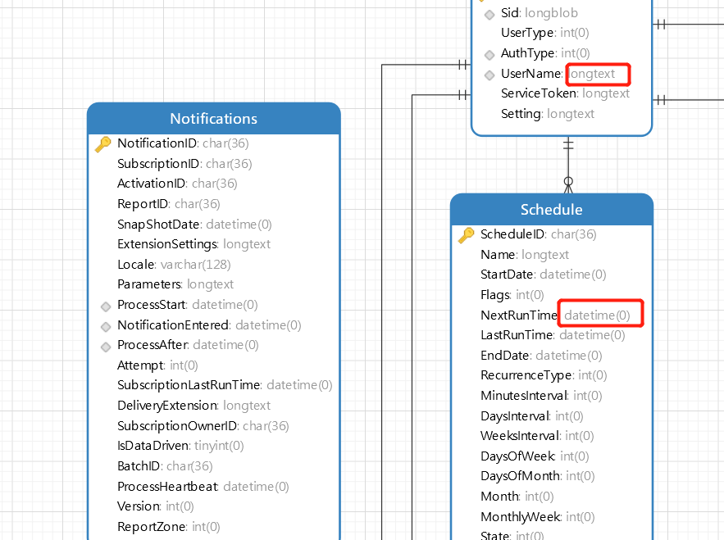Select the relationship line above Schedule table

point(568,166)
